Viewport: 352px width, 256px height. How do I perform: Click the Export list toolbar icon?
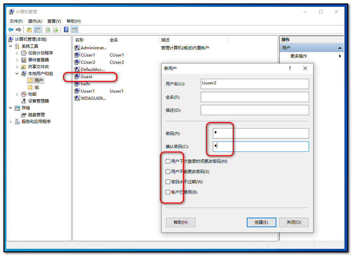[55, 30]
